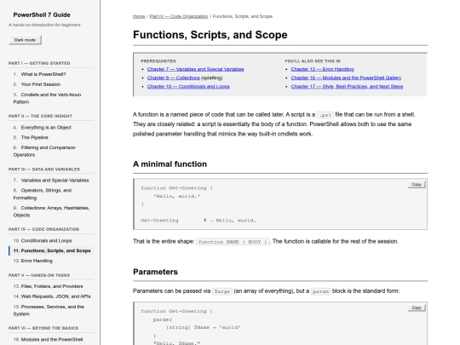Open sidebar chapter 6 Filtering and Comparison Operators
The height and width of the screenshot is (345, 460).
pos(51,151)
